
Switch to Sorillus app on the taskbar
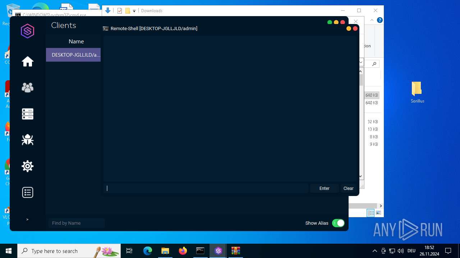[x=218, y=251]
